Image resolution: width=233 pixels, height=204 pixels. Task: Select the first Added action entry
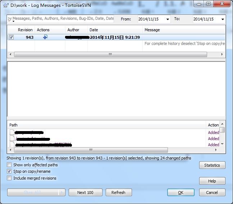pos(213,132)
